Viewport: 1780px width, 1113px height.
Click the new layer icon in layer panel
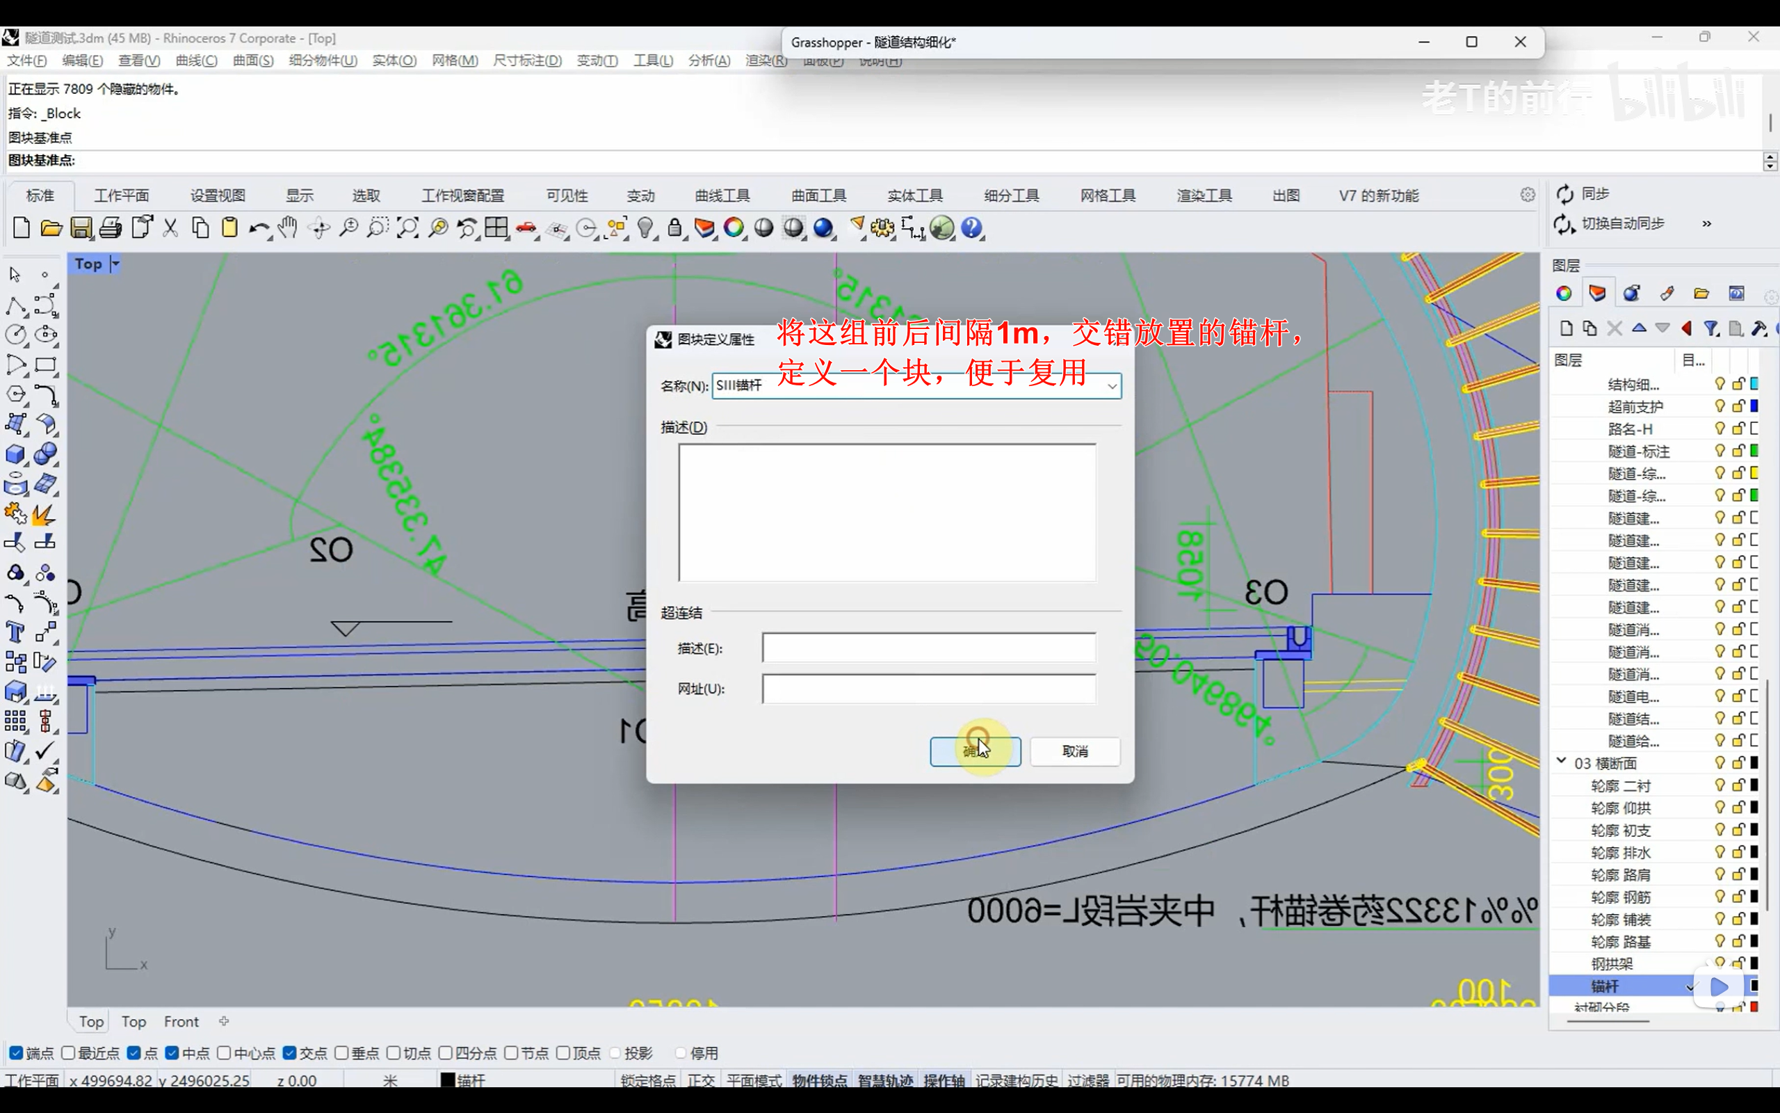[1566, 328]
